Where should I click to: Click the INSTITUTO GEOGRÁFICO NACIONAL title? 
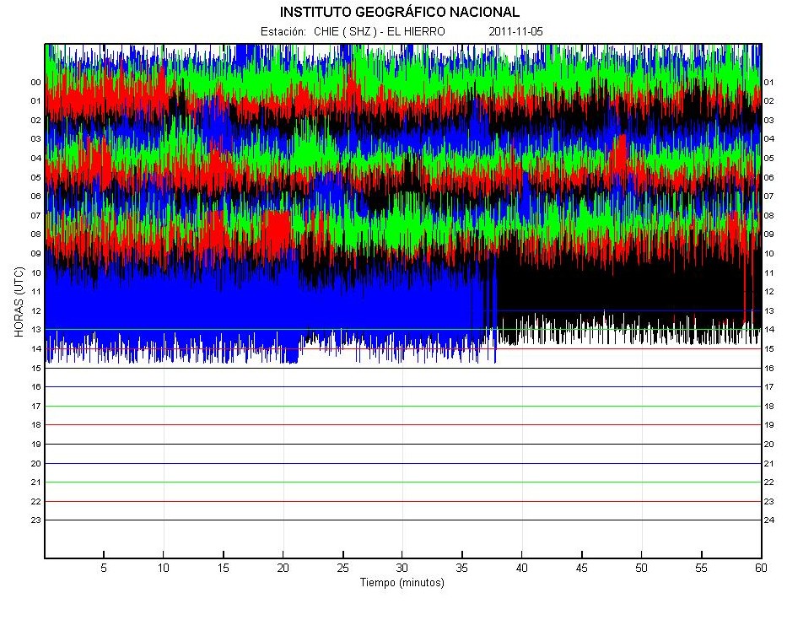pyautogui.click(x=399, y=12)
